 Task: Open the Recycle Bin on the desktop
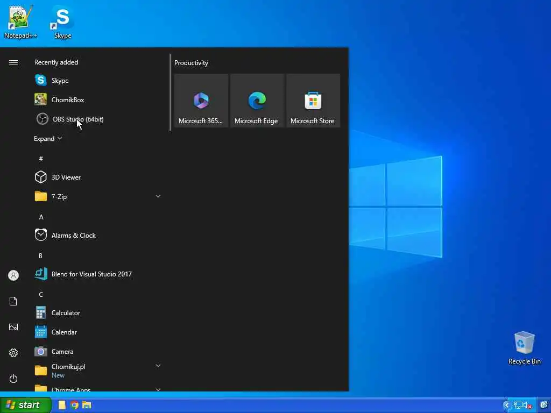click(x=524, y=348)
